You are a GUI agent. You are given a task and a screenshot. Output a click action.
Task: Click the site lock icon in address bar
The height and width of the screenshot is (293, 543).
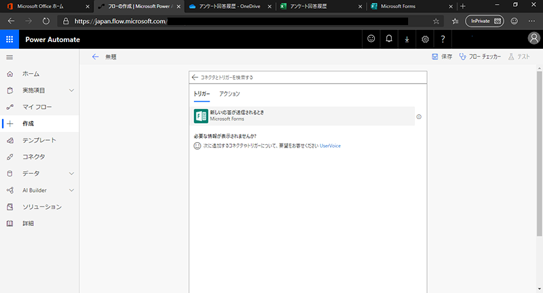coord(66,22)
